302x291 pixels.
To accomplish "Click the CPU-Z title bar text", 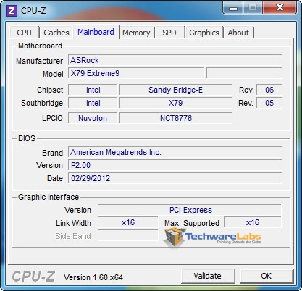I will pyautogui.click(x=33, y=11).
